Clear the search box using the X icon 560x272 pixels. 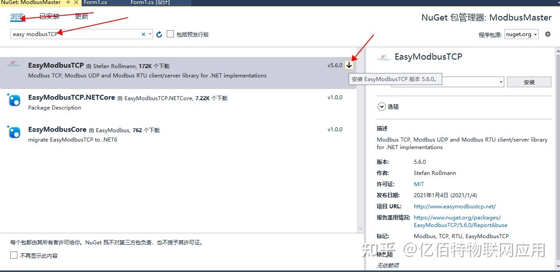click(x=143, y=34)
